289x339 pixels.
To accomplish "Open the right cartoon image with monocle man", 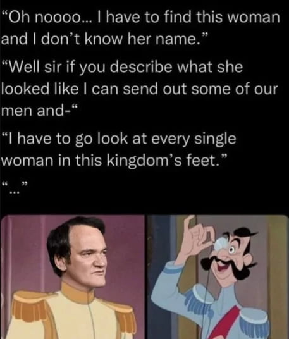I will (x=218, y=277).
